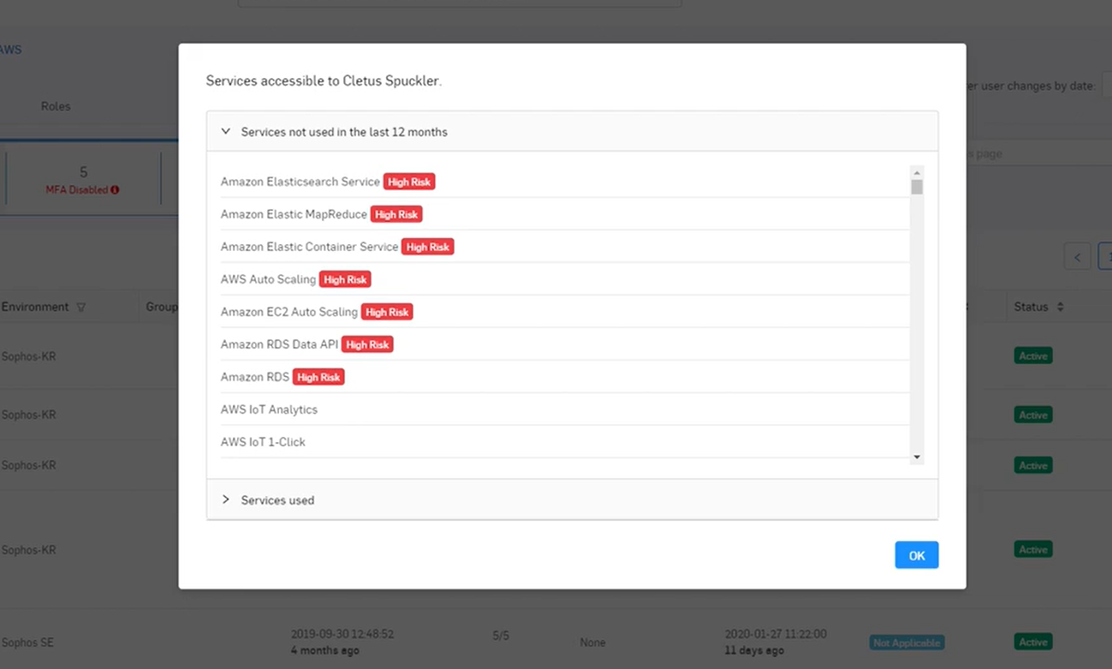Click the scrollbar down arrow in the services list
1112x669 pixels.
[917, 457]
